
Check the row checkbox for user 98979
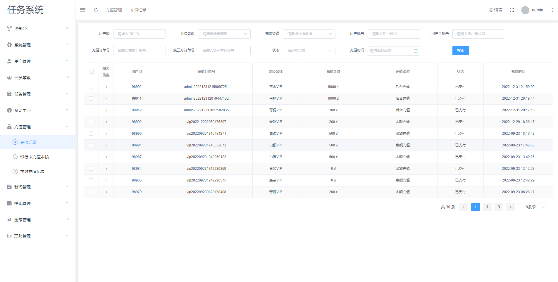coord(91,192)
